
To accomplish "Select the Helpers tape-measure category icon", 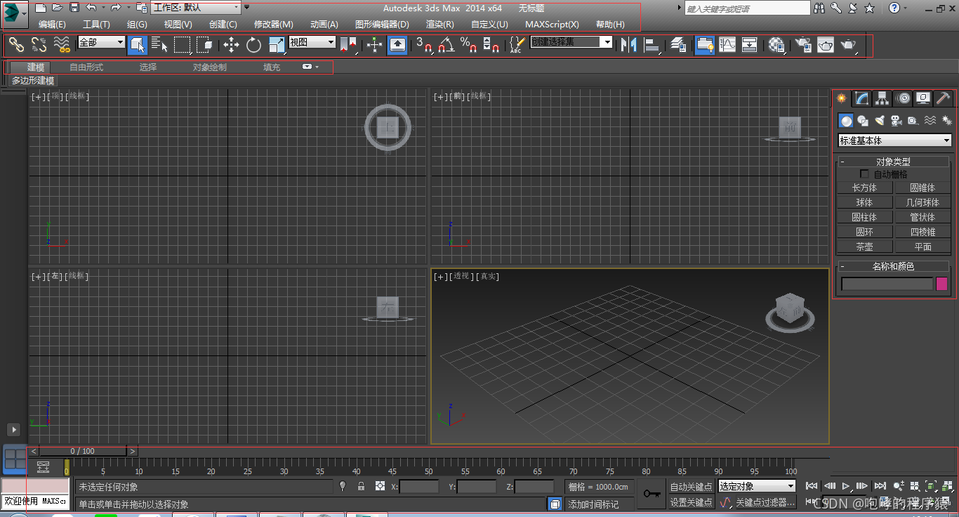I will pyautogui.click(x=913, y=121).
